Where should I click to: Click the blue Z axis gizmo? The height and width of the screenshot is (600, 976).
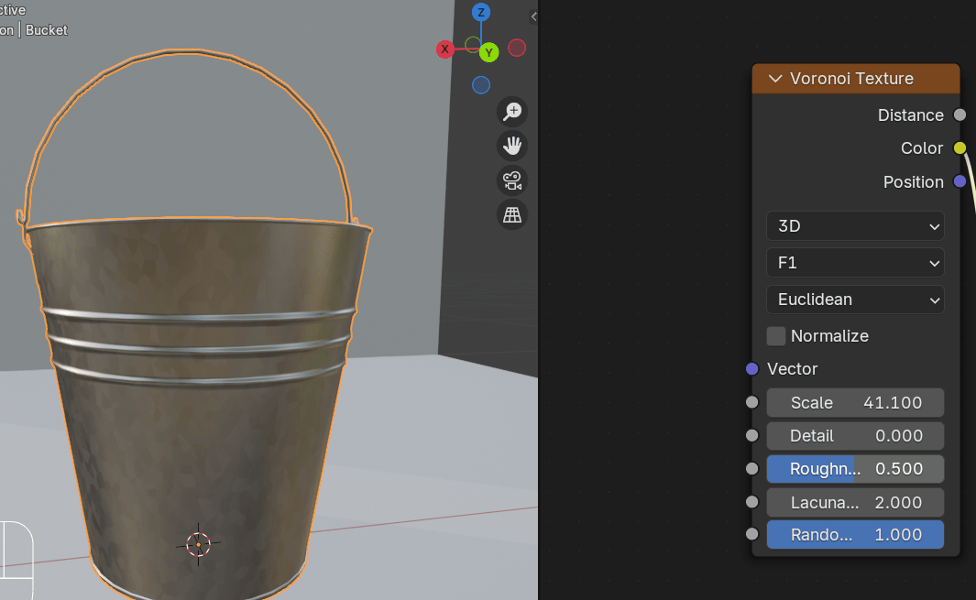(x=481, y=13)
